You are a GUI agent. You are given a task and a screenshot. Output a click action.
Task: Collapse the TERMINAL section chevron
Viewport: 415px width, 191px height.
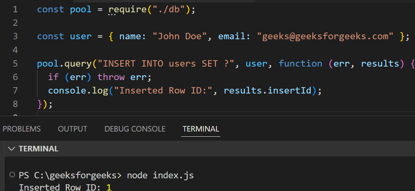(12, 149)
